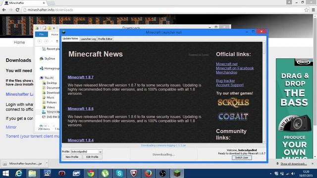Click the Mirror link on Mineshafter page
Screen dimensions: 317x178
click(x=11, y=127)
